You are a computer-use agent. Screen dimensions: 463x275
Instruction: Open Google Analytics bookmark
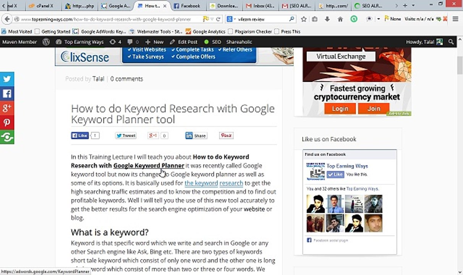coord(206,31)
